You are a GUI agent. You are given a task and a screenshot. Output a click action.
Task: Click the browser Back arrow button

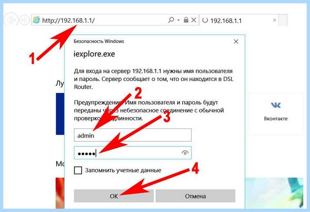(11, 20)
